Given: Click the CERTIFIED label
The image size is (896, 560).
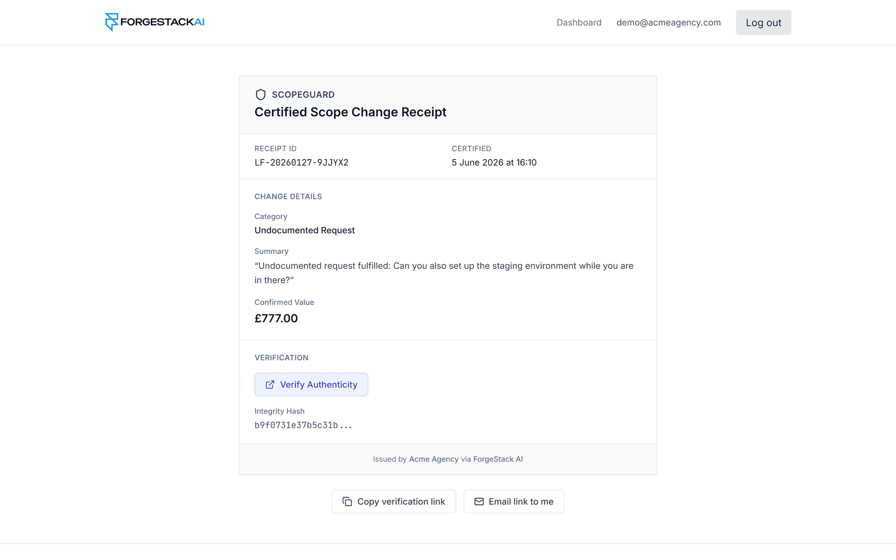Looking at the screenshot, I should (x=471, y=148).
